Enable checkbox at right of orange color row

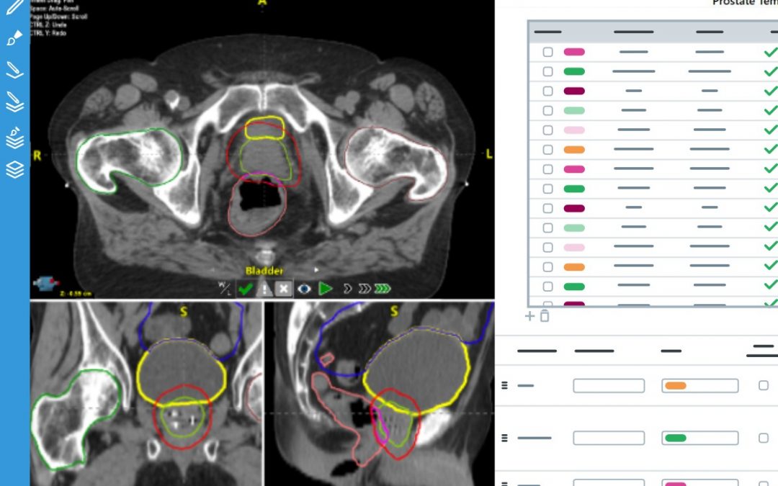point(764,386)
